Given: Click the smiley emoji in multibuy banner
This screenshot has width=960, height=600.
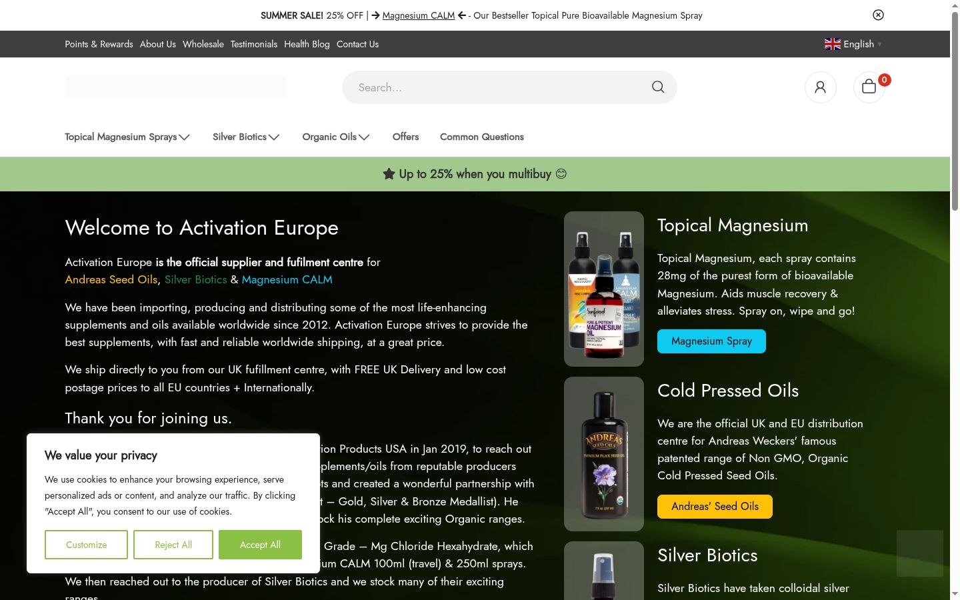Looking at the screenshot, I should [561, 174].
